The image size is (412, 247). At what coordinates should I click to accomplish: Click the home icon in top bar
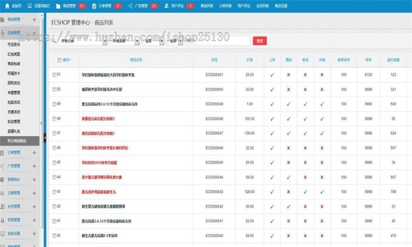click(x=7, y=6)
